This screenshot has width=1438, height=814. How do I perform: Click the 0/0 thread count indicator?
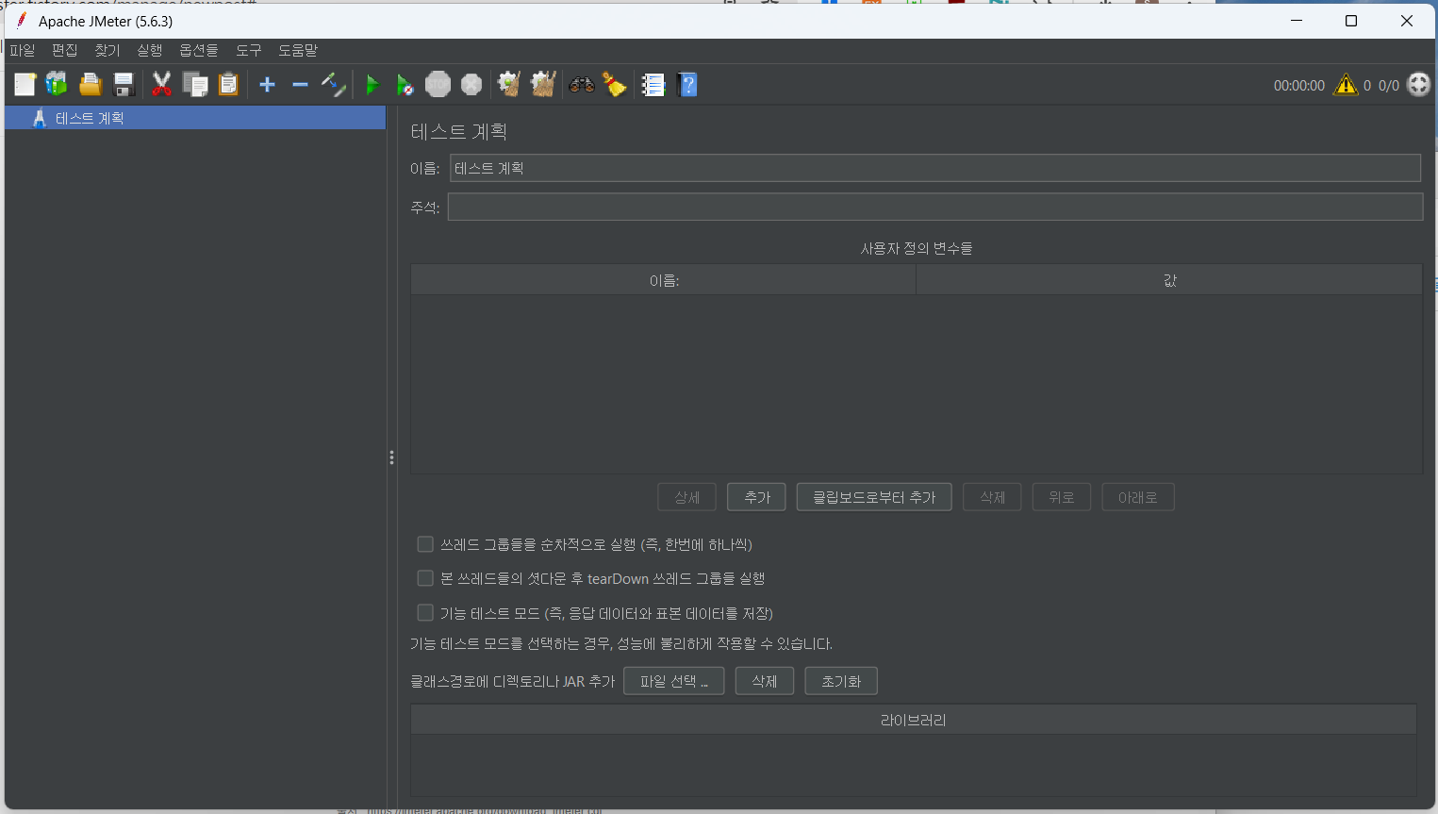point(1389,86)
